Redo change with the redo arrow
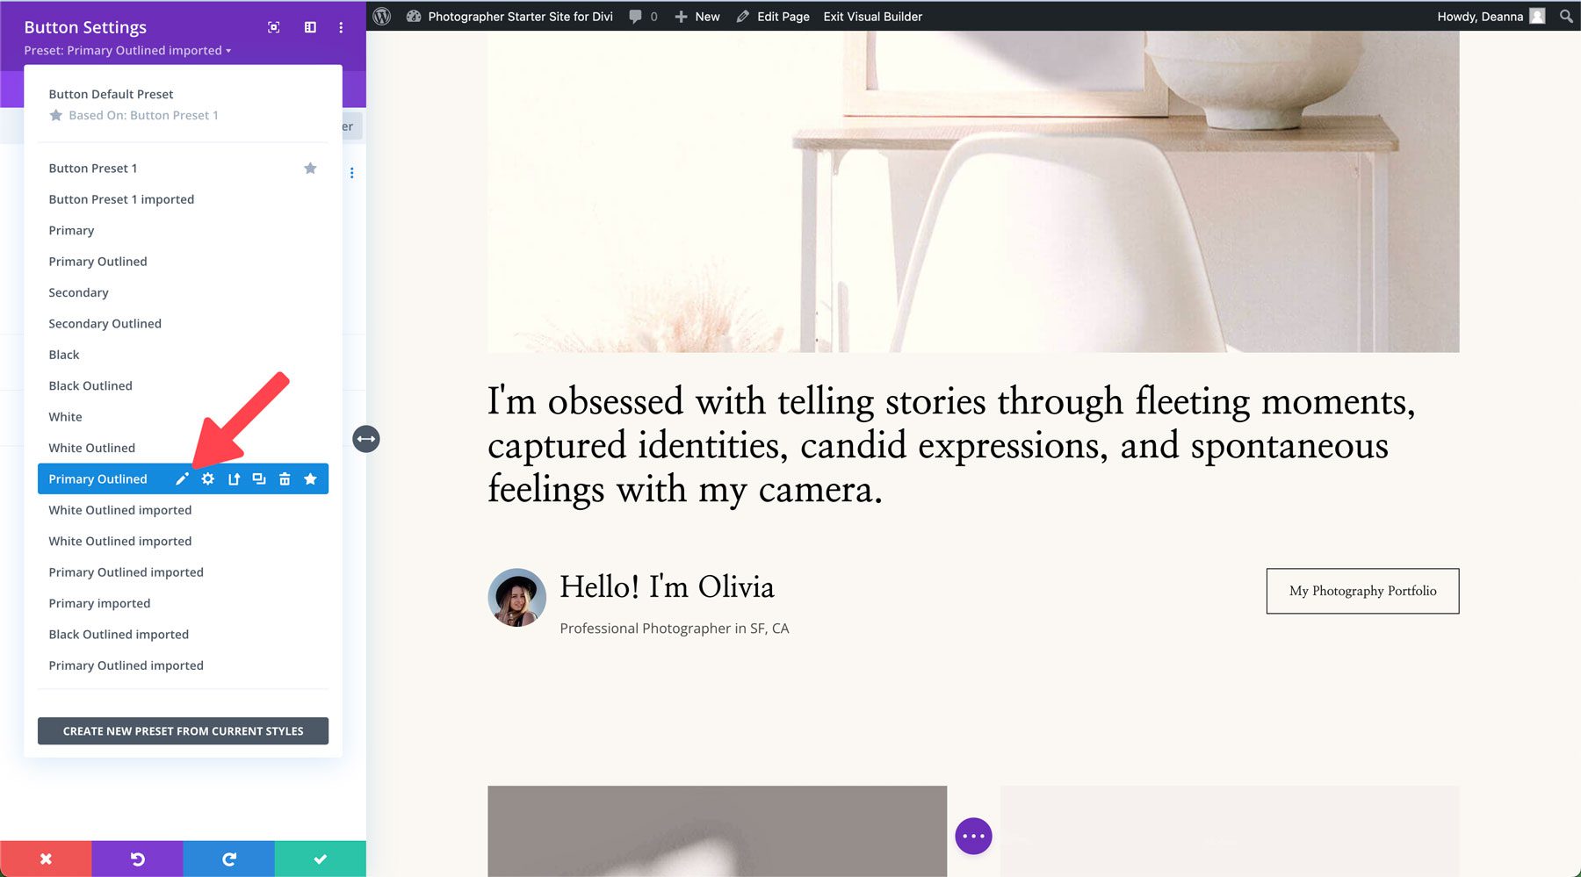The width and height of the screenshot is (1581, 877). (x=228, y=859)
